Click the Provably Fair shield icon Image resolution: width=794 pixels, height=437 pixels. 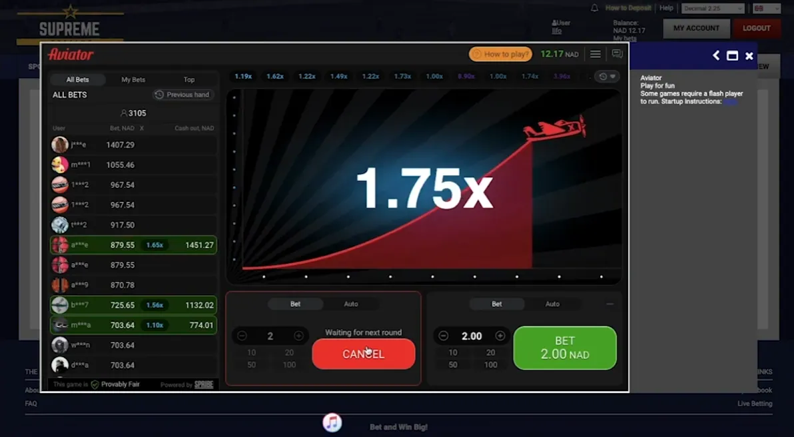click(95, 385)
